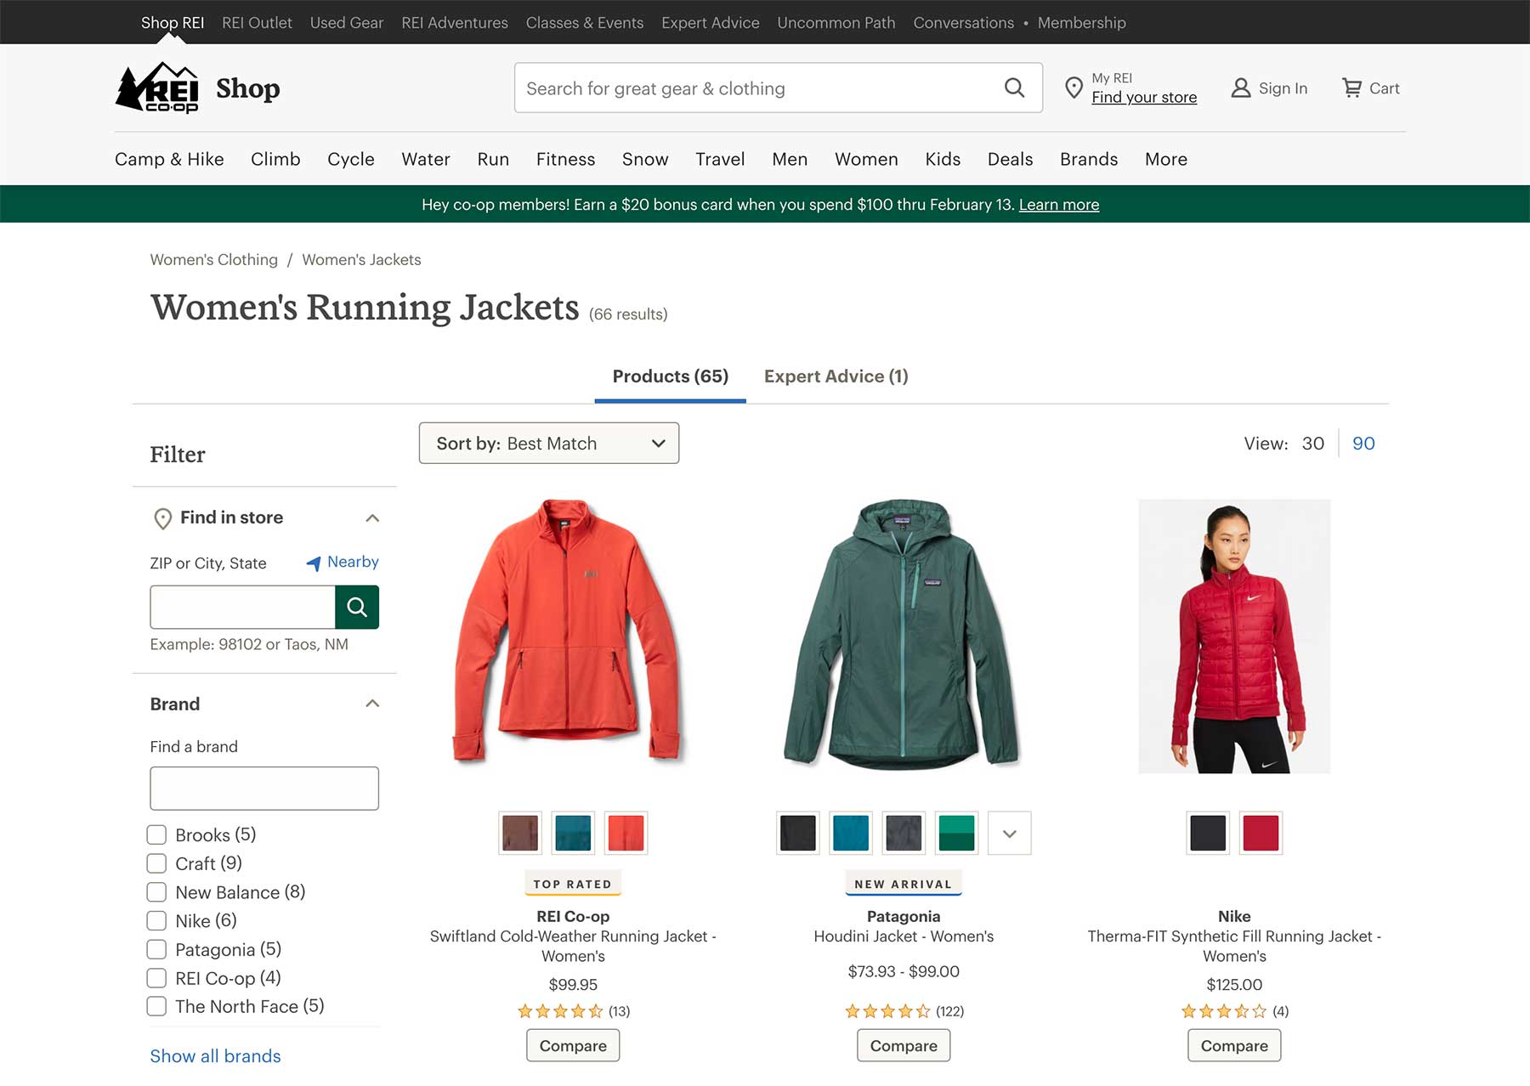Click the ZIP or City input field

tap(242, 607)
